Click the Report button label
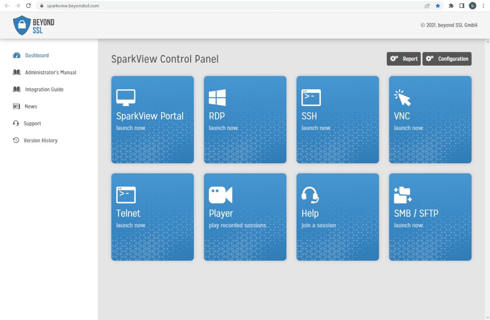 click(x=410, y=59)
